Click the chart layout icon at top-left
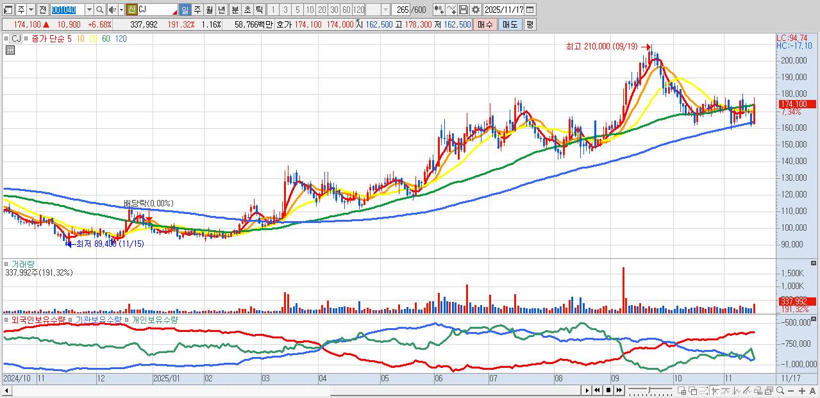Screen dimensions: 820x398 click(x=8, y=10)
